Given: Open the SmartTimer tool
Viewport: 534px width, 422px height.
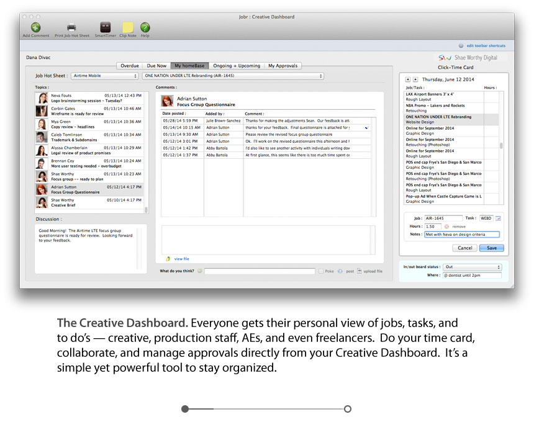Looking at the screenshot, I should [x=106, y=27].
